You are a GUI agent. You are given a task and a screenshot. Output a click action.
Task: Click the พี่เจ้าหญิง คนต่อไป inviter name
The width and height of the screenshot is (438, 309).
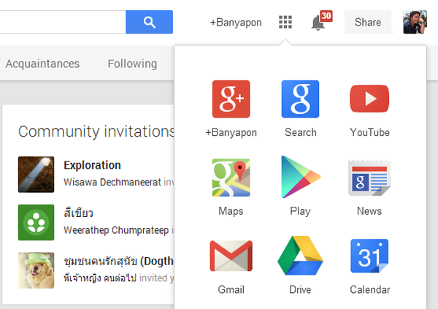[x=100, y=278]
